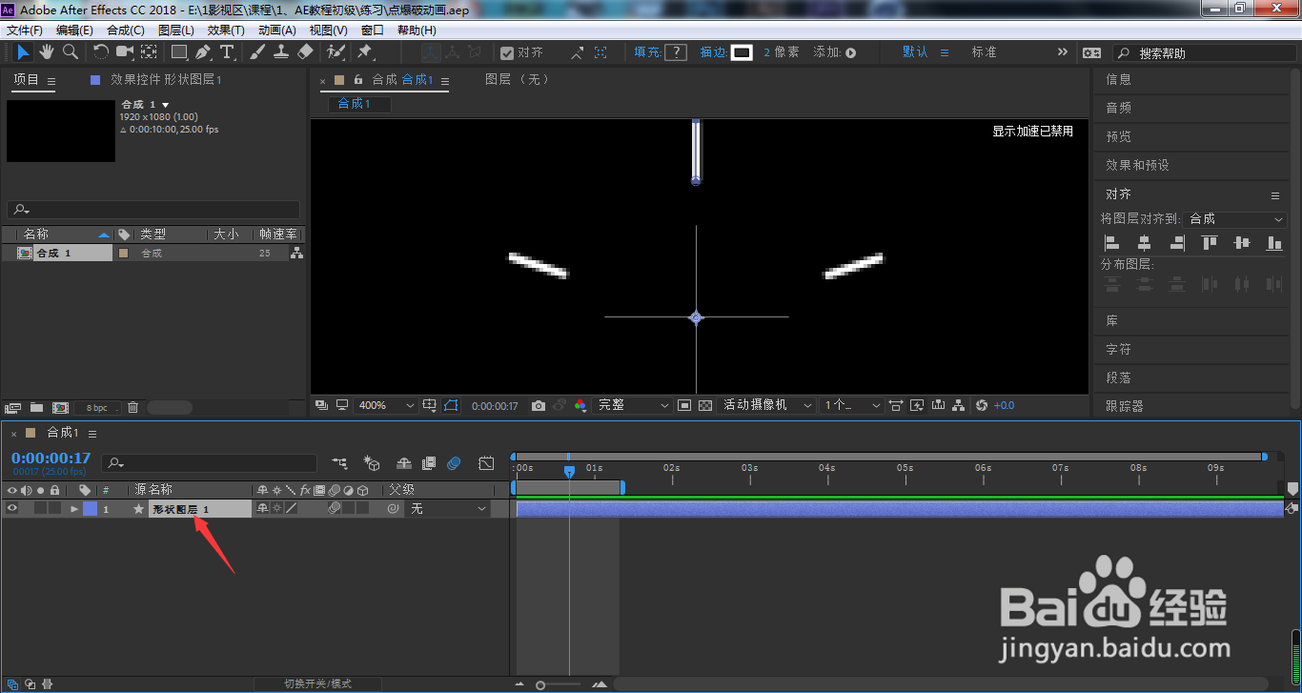Open the 效果和预设 panel
The width and height of the screenshot is (1302, 693).
(1137, 165)
